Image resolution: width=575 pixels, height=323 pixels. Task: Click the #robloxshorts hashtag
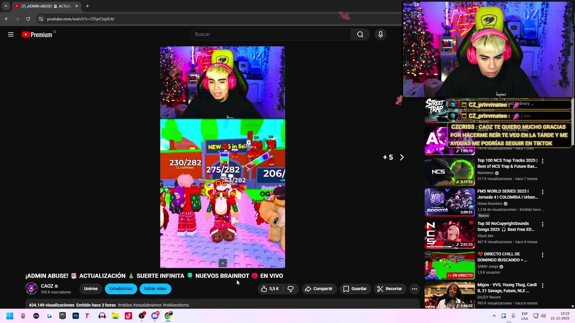tap(176, 305)
